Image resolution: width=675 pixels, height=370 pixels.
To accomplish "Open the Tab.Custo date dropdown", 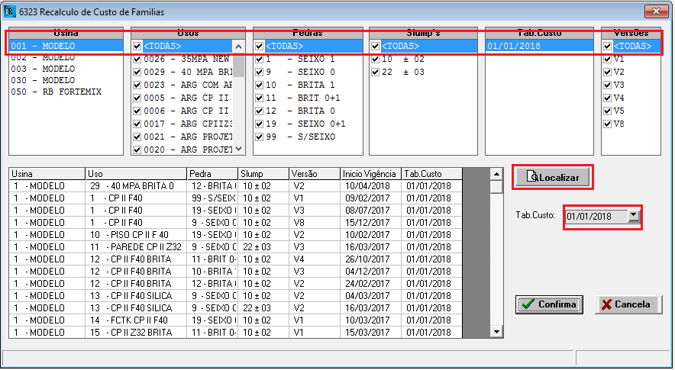I will tap(634, 216).
